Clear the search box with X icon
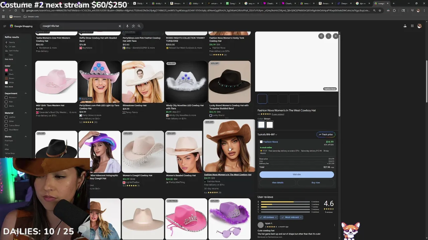Image resolution: width=428 pixels, height=240 pixels. coord(120,26)
